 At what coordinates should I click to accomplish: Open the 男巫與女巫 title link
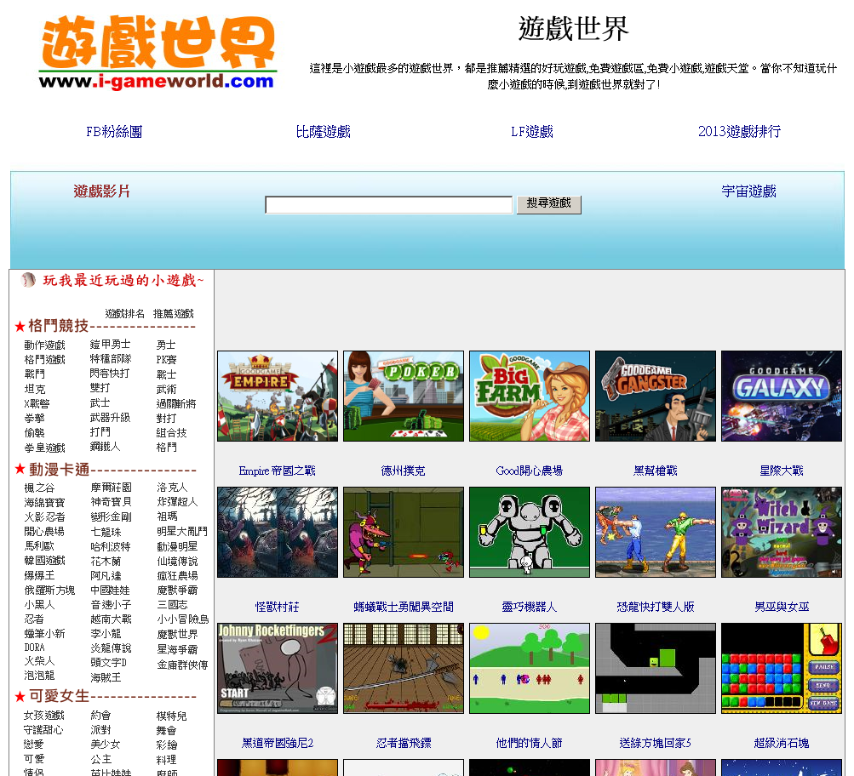point(782,607)
